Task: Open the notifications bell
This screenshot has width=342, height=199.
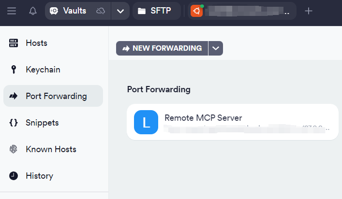Action: [x=33, y=11]
